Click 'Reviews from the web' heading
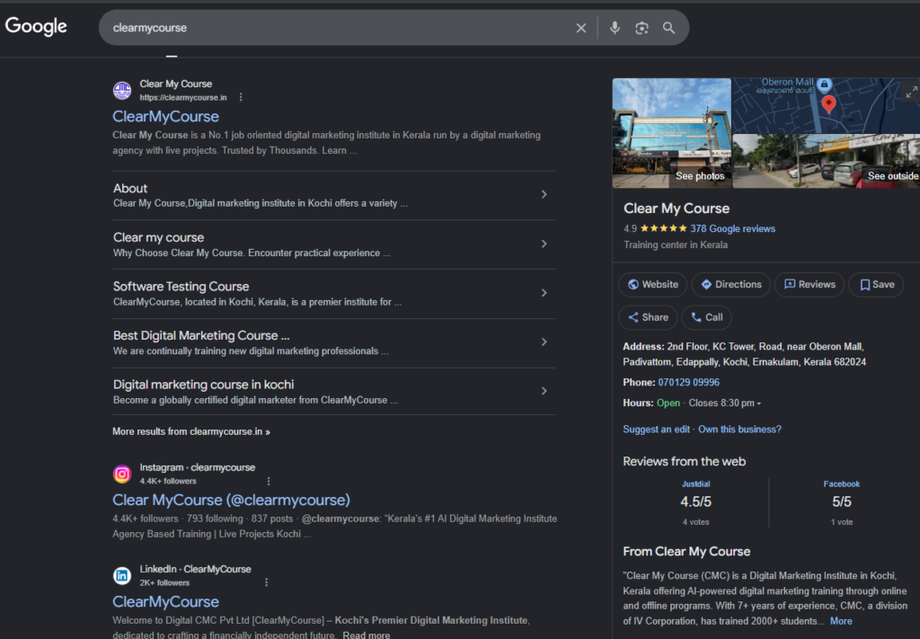This screenshot has width=920, height=639. point(684,462)
